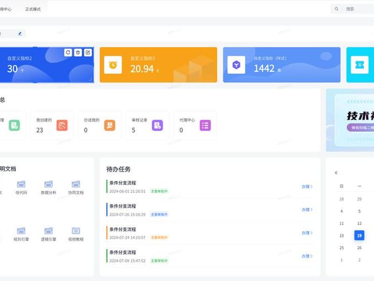
Task: Click the orange 主管审批中 tag on 2024-07-24 task
Action: 159,237
